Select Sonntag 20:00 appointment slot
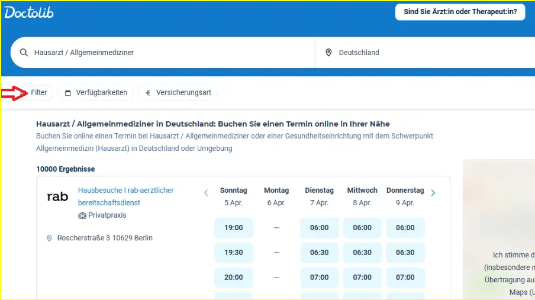 tap(233, 278)
